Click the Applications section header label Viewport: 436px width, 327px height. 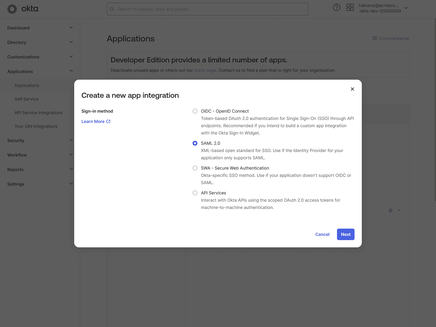tap(20, 71)
